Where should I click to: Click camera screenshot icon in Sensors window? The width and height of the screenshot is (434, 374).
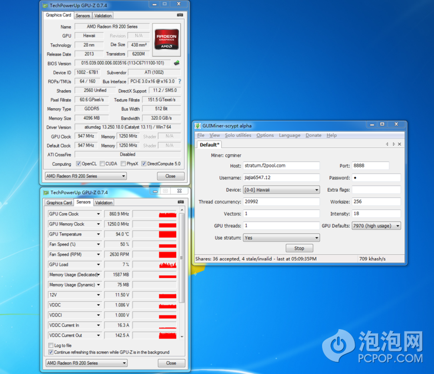tap(181, 202)
